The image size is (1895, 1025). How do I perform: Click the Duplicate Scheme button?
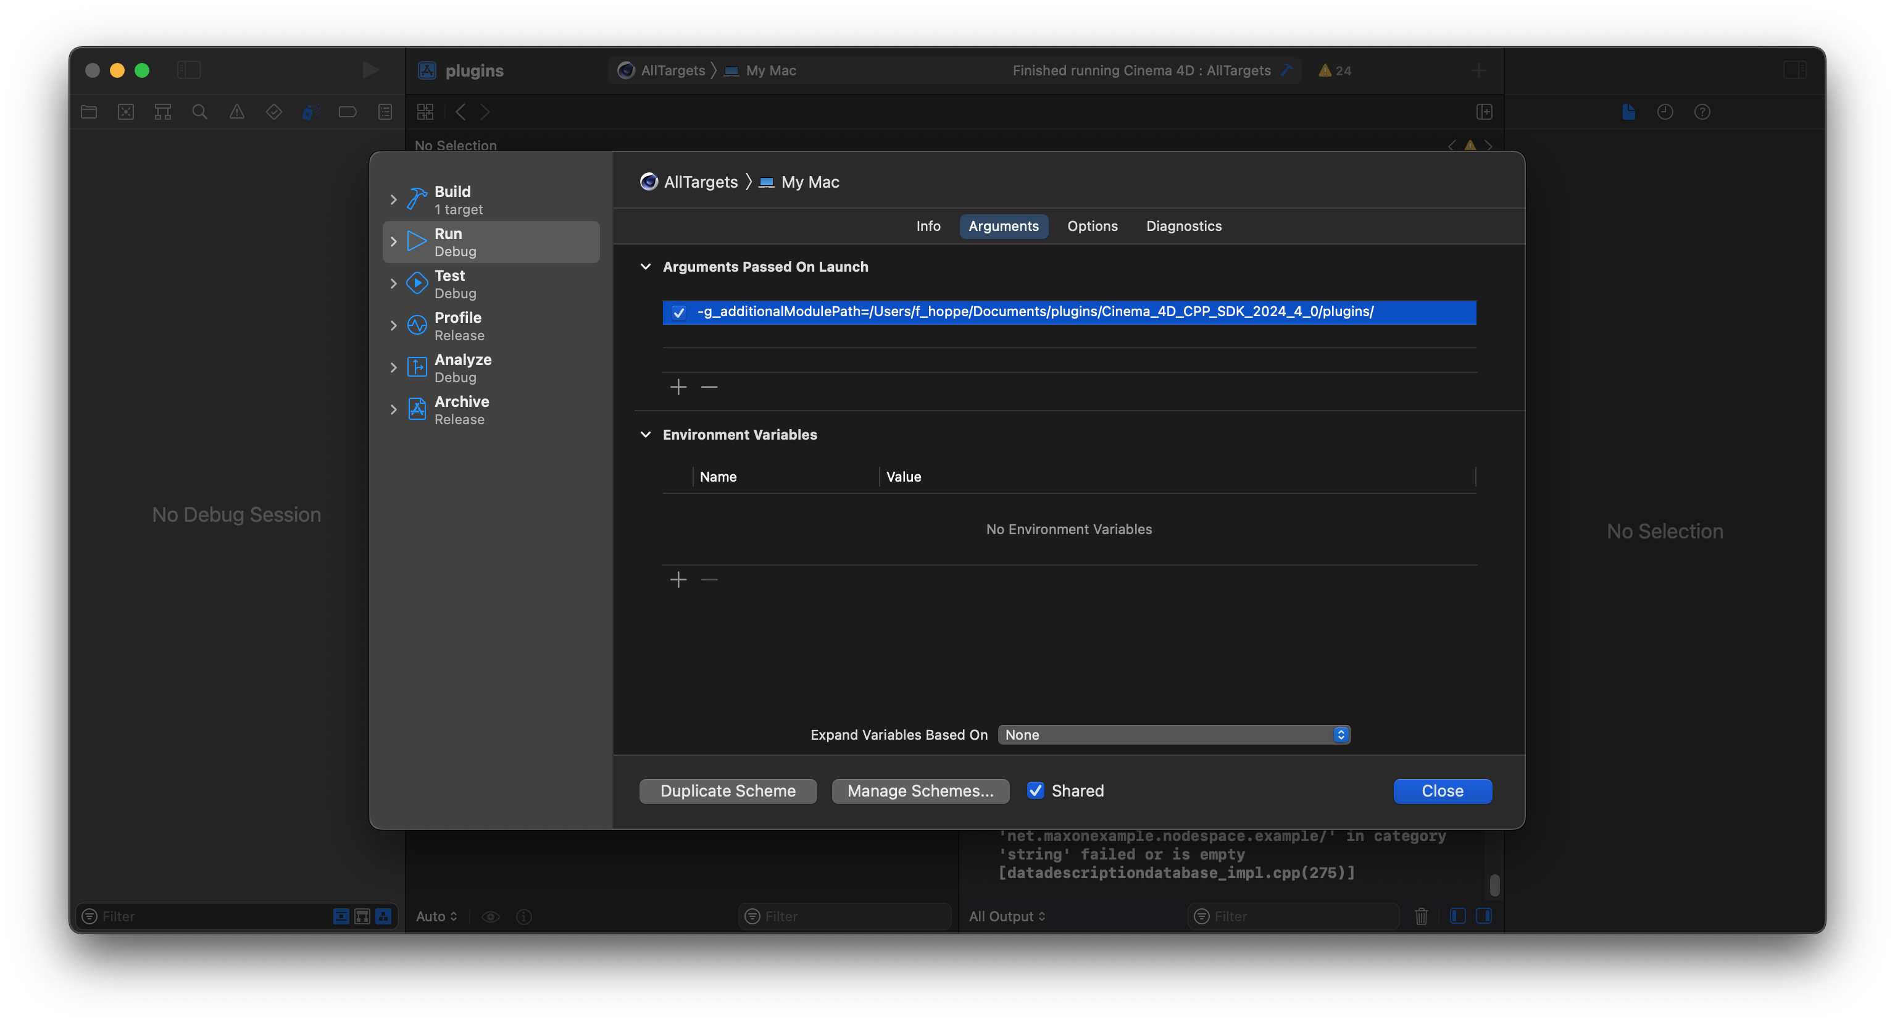(x=728, y=791)
